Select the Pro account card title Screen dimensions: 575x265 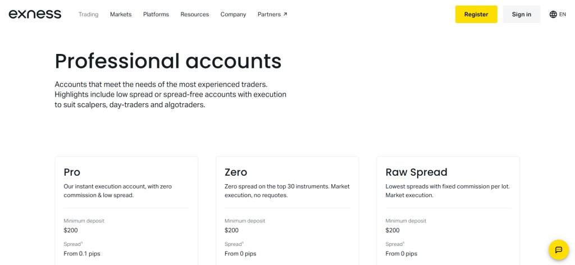(x=72, y=172)
